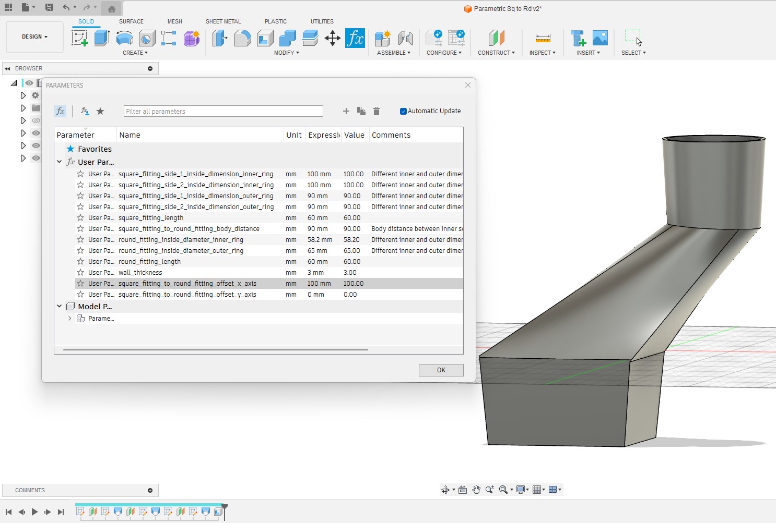This screenshot has width=776, height=523.
Task: Switch to the SHEET METAL tab
Action: point(223,21)
